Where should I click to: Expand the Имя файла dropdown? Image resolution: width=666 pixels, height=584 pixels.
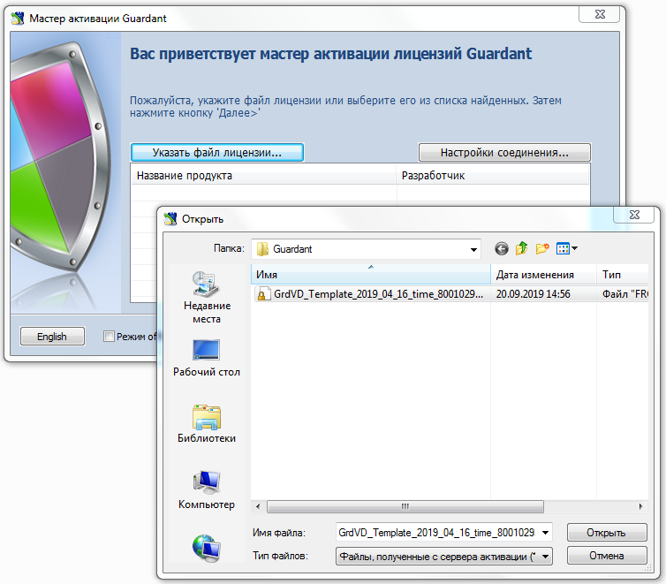coord(544,532)
